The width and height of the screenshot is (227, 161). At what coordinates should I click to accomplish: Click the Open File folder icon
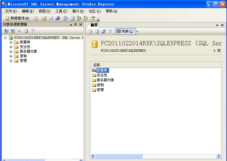click(44, 18)
